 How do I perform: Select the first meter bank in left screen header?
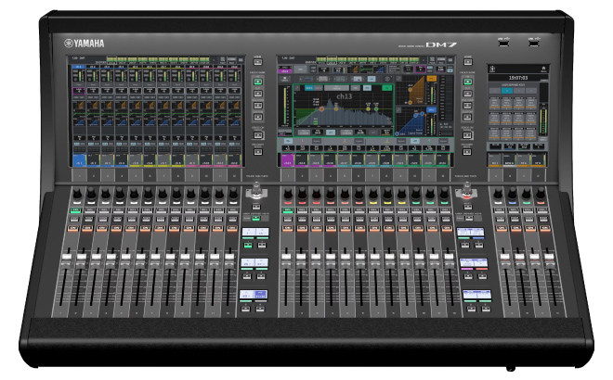[111, 60]
